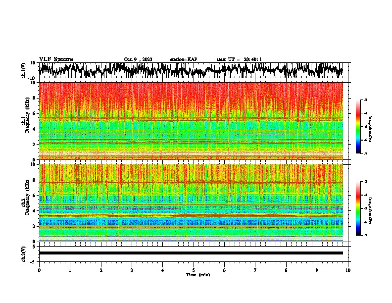Select the date text "Oct. 9 , 2023"
Image resolution: width=392 pixels, height=303 pixels.
click(138, 59)
